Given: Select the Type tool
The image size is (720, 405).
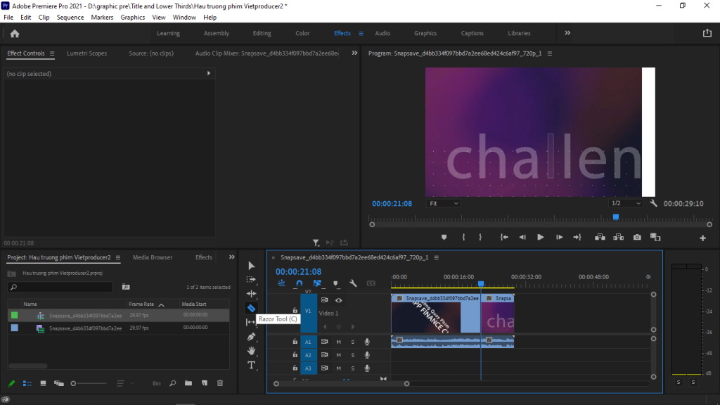Looking at the screenshot, I should coord(251,365).
